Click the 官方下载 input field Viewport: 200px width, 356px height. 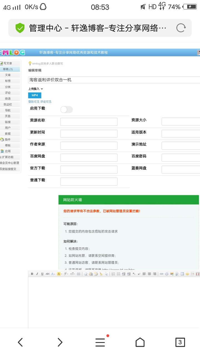[89, 169]
